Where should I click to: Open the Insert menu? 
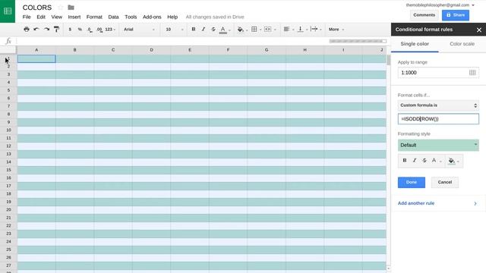(74, 17)
